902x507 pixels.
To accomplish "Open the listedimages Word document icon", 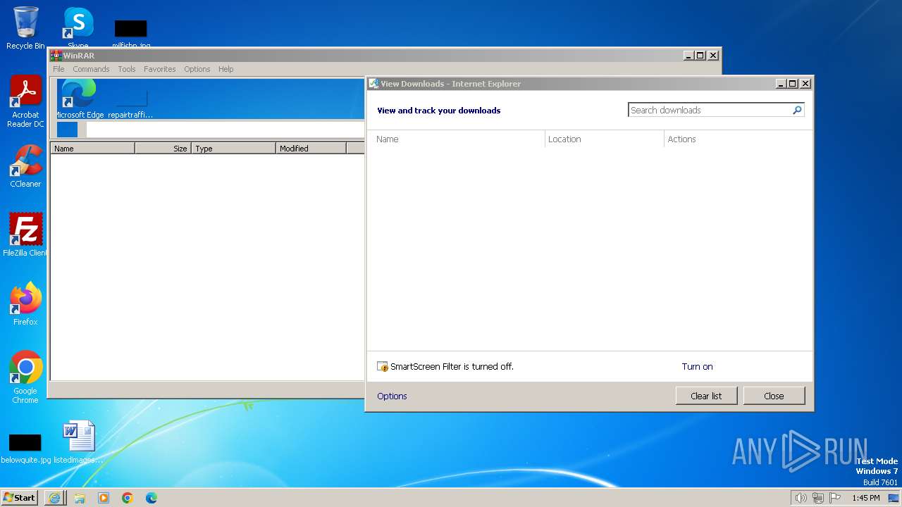I will click(78, 442).
